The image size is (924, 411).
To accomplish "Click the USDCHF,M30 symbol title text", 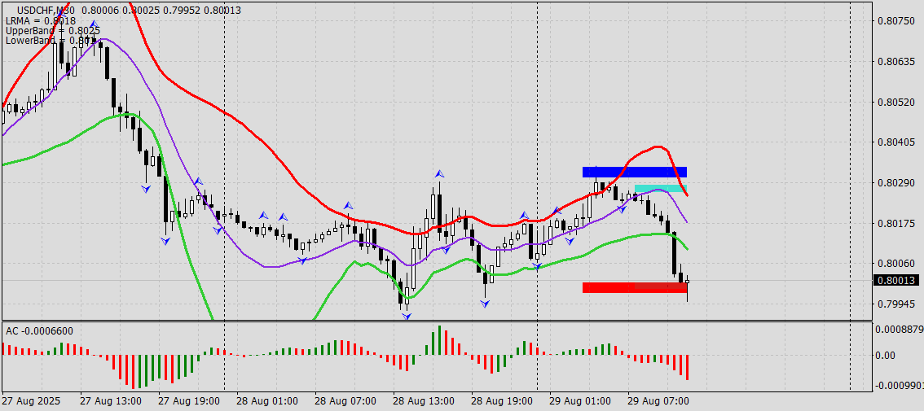I will [46, 10].
